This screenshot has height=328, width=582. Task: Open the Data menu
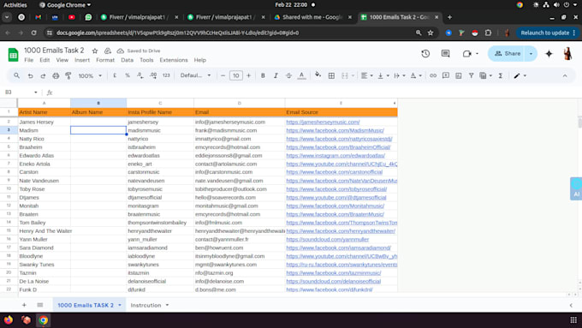click(127, 60)
